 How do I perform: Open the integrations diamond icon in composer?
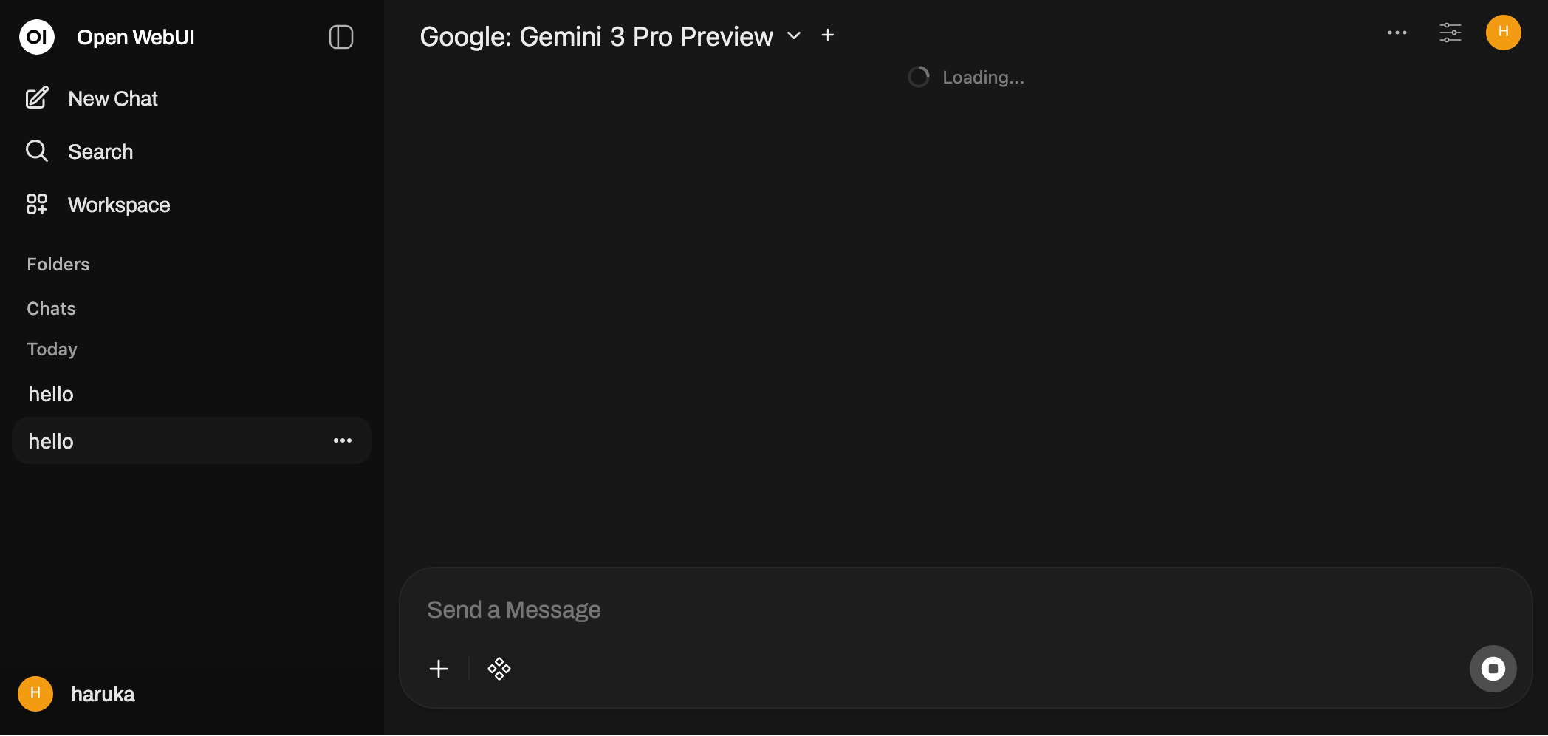point(499,669)
